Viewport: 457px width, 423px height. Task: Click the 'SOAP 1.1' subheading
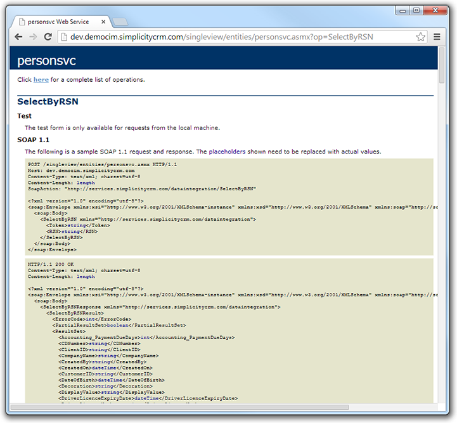[33, 140]
